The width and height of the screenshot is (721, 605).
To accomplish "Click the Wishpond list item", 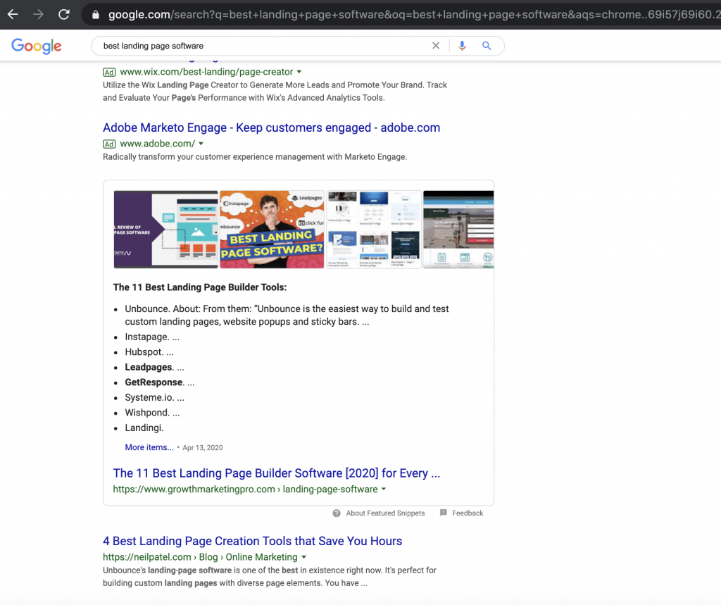I will (x=152, y=413).
